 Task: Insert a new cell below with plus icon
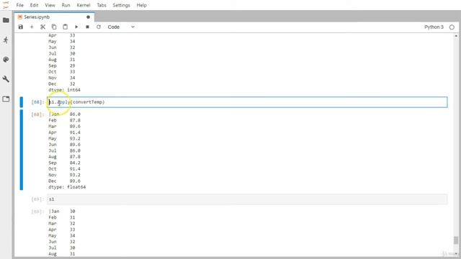coord(32,27)
